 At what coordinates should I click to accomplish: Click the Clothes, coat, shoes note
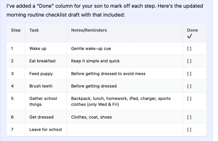91,117
